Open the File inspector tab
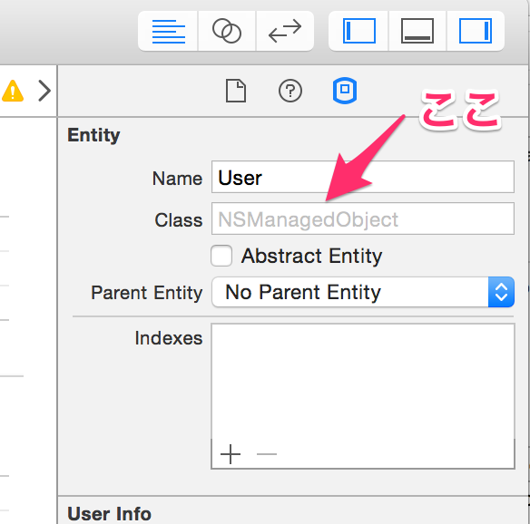Screen dimensions: 530x524 tap(236, 91)
